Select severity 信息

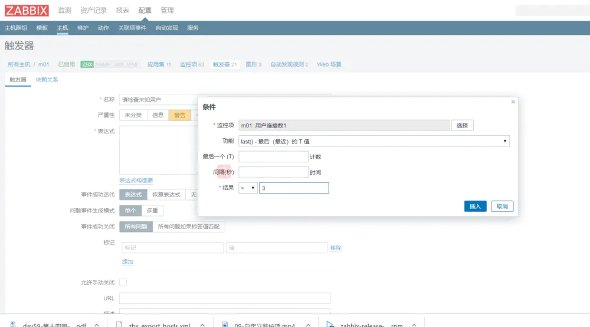click(x=158, y=115)
